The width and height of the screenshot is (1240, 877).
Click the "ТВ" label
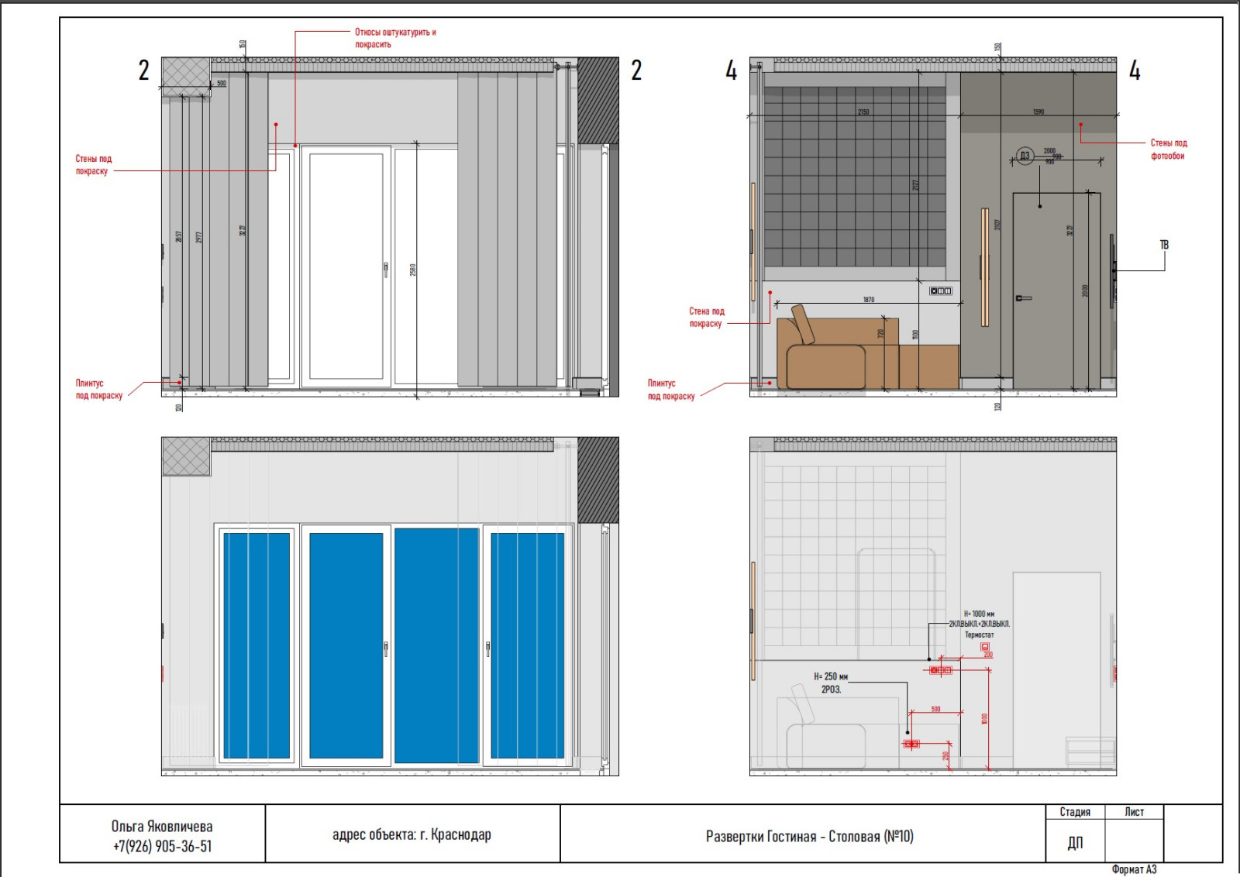(1164, 245)
